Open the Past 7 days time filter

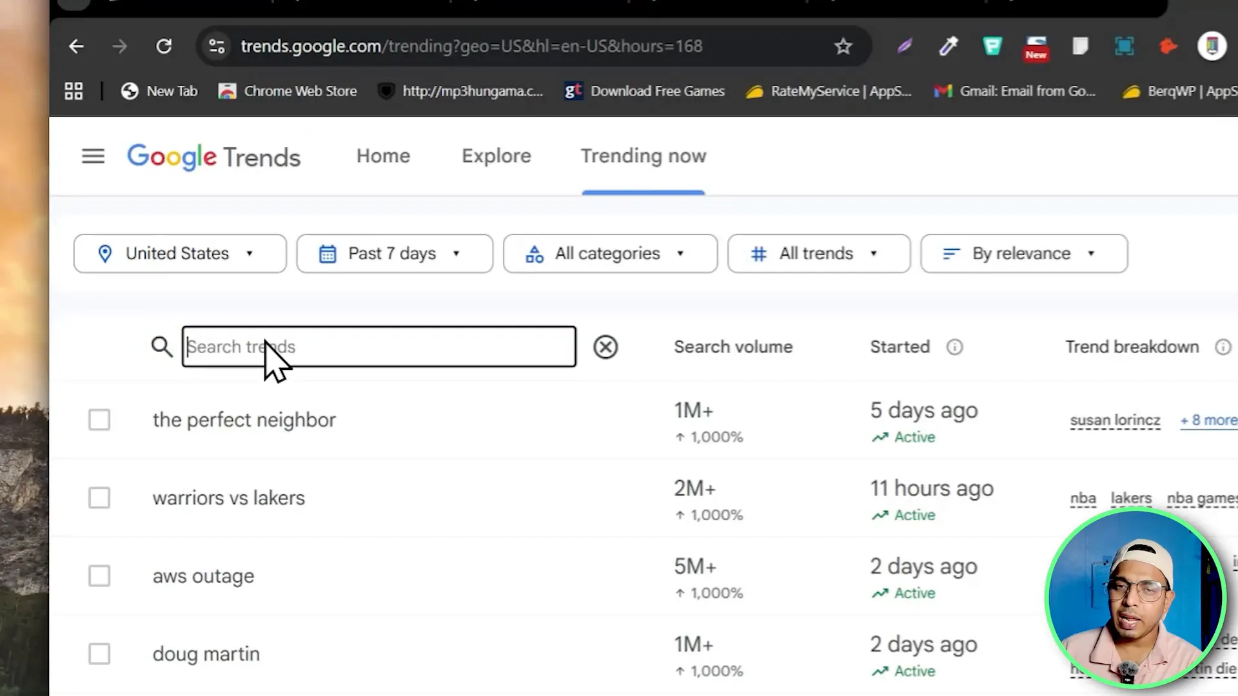(394, 253)
